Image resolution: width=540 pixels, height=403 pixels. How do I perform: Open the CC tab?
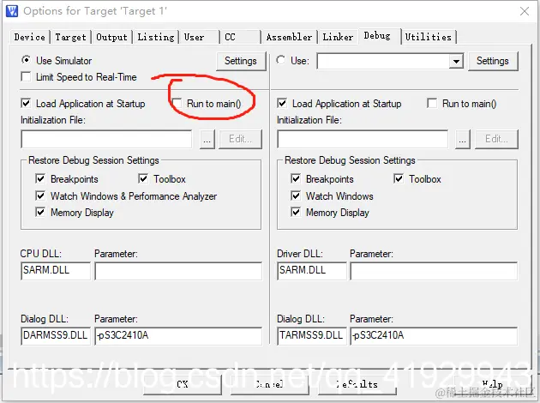[240, 37]
